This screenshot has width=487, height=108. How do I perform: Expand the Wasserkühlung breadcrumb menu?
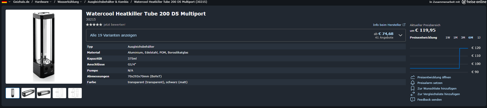point(69,2)
